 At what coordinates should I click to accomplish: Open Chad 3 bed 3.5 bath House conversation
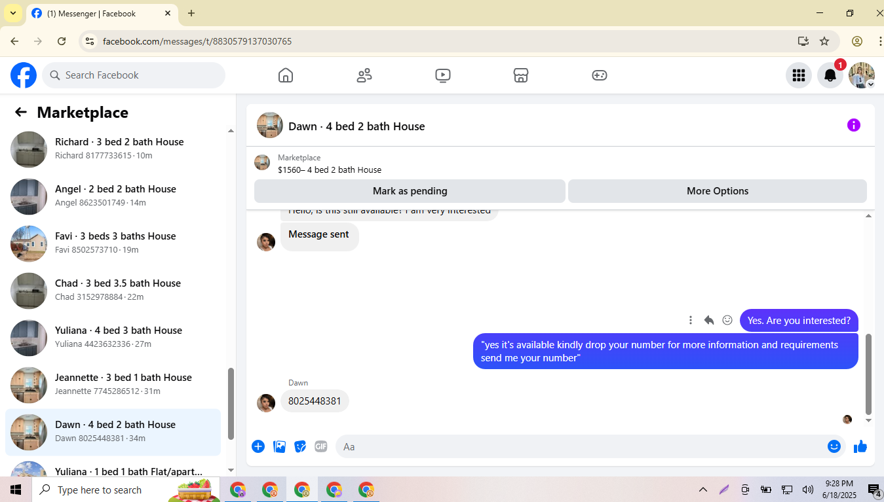pos(113,291)
